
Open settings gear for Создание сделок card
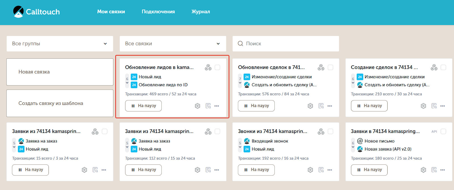(423, 106)
